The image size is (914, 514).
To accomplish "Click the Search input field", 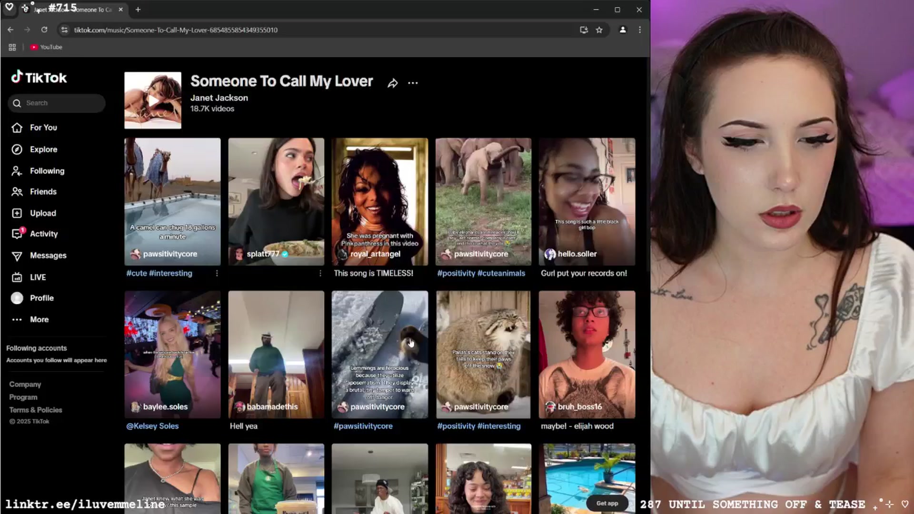I will point(57,103).
